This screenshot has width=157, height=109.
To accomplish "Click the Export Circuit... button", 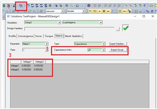I will (118, 50).
